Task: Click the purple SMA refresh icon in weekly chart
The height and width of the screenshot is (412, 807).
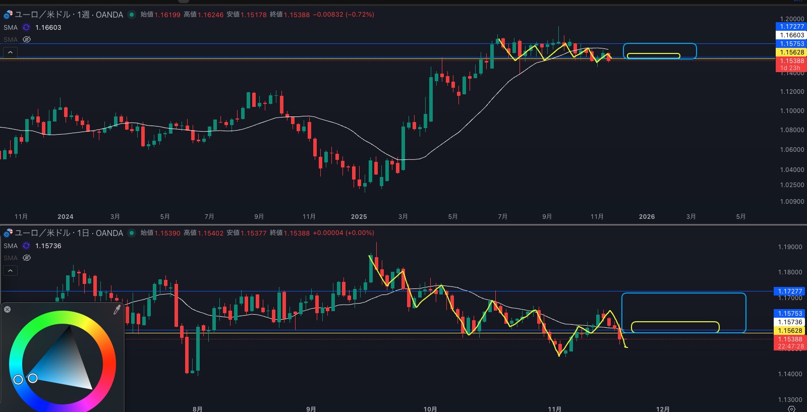Action: [26, 28]
